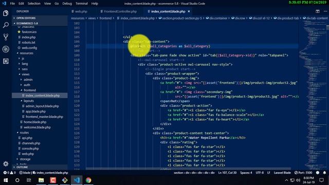Expand the lang folder
This screenshot has height=185, width=329.
tap(25, 64)
